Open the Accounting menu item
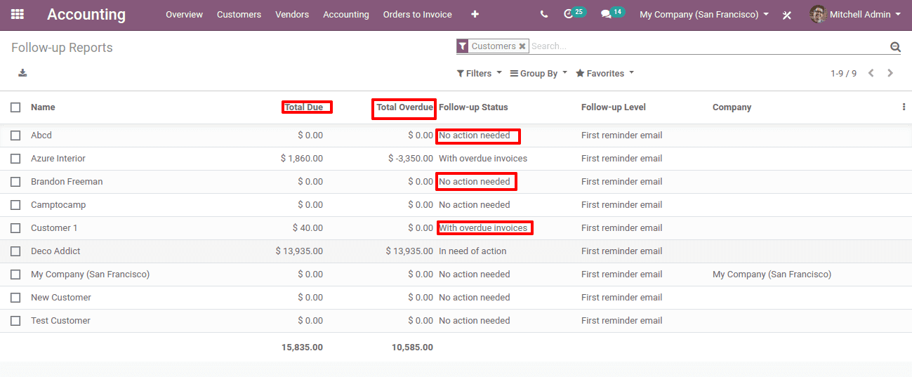The height and width of the screenshot is (377, 912). [x=346, y=14]
